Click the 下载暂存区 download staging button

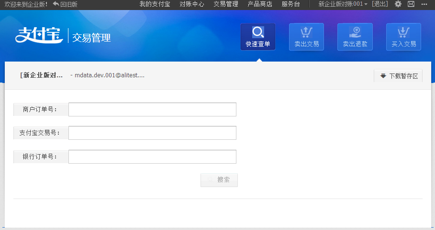(398, 76)
